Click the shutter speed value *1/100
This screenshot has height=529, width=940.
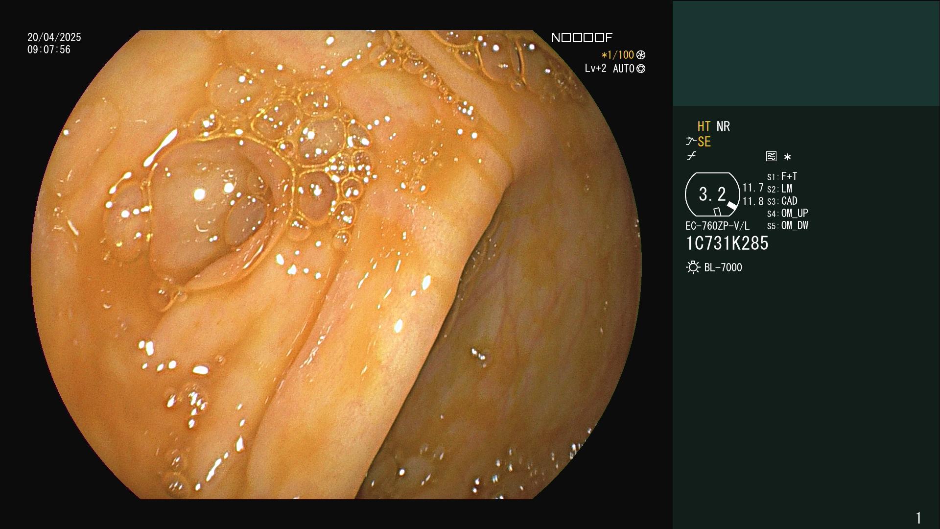618,55
